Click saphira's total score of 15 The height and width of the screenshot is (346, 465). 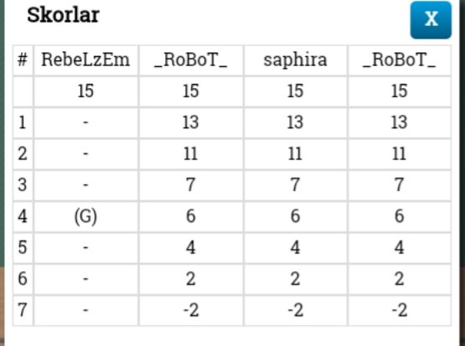click(x=296, y=91)
